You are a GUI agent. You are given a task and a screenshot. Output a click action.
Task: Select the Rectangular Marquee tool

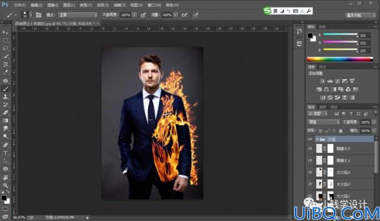[5, 40]
